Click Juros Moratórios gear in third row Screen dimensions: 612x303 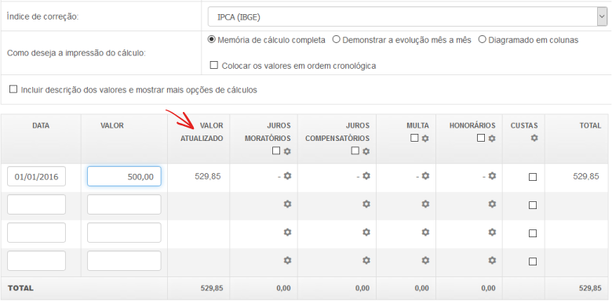[x=287, y=232]
